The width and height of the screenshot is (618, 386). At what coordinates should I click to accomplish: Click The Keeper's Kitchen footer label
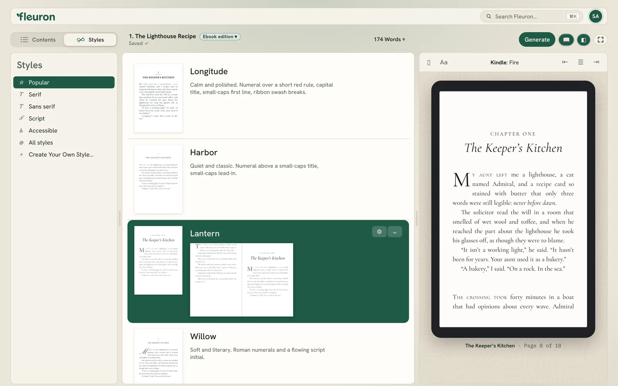click(x=490, y=345)
